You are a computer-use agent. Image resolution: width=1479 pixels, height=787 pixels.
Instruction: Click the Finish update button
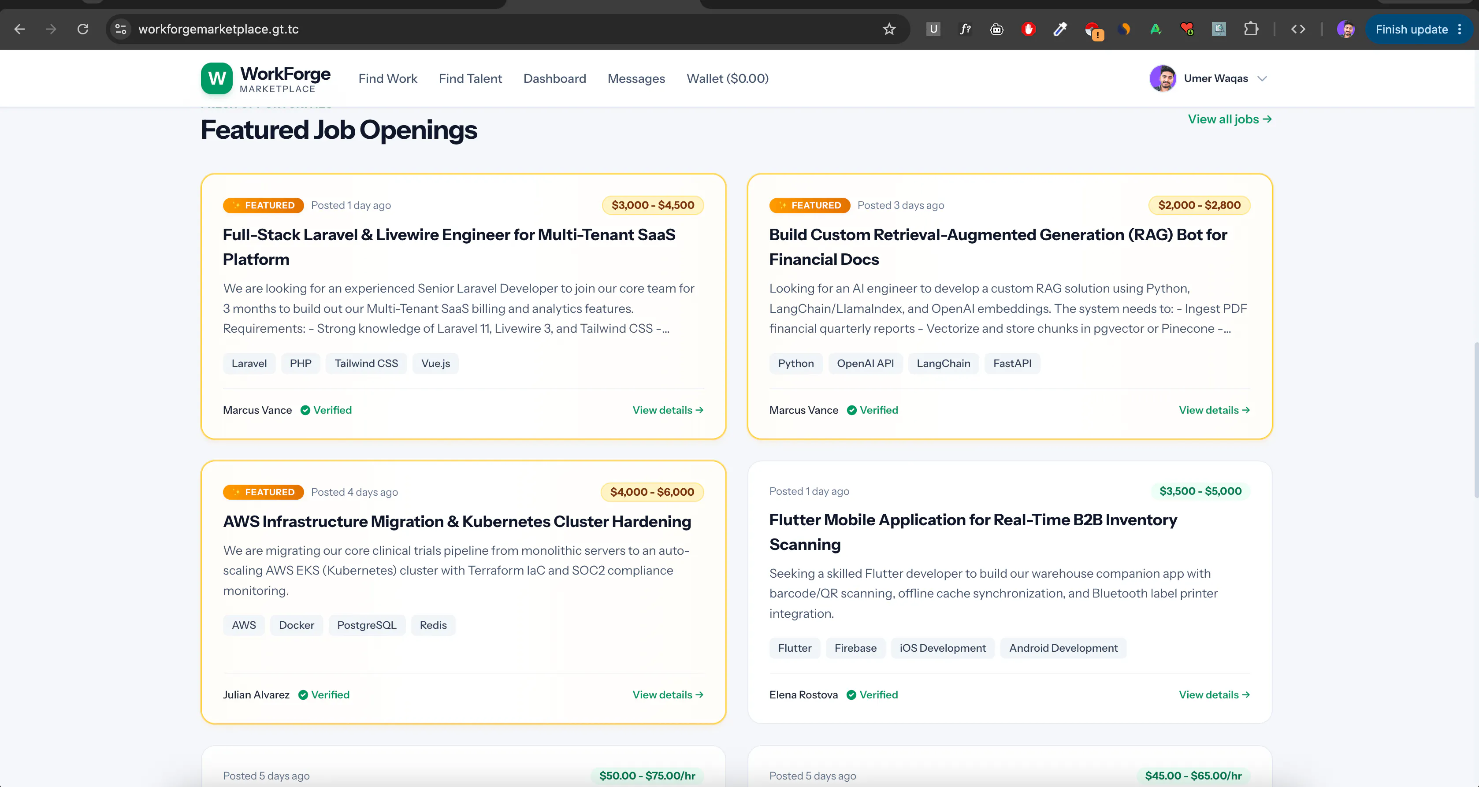1411,29
